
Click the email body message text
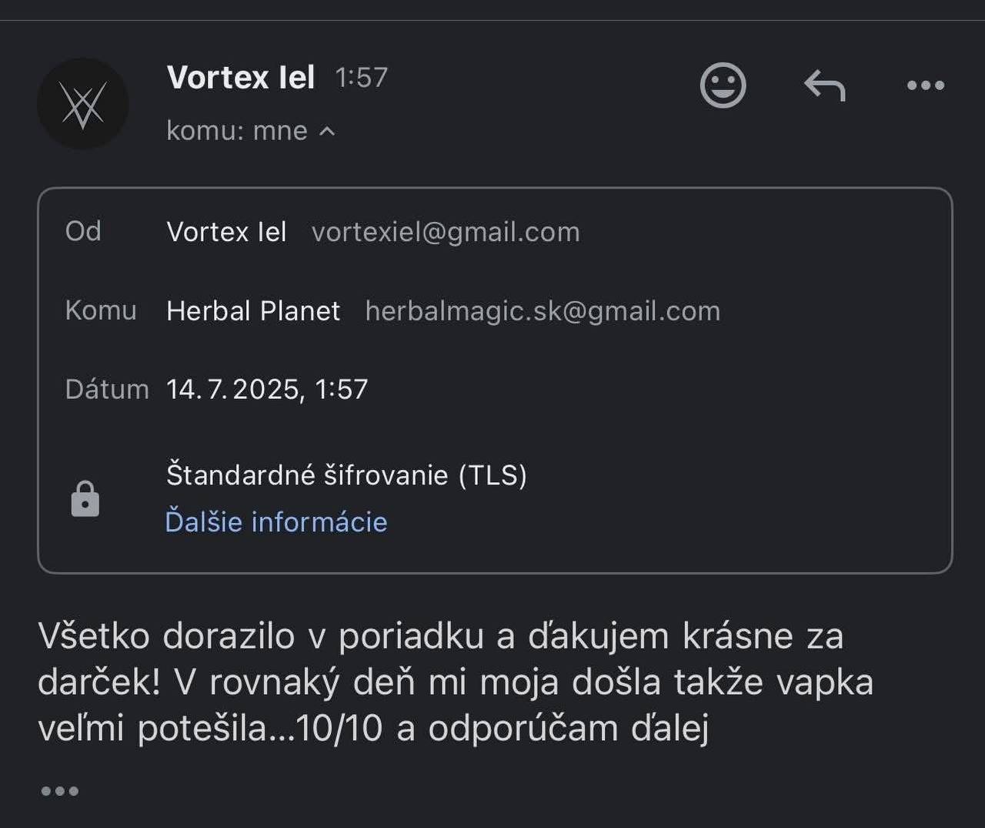[x=456, y=682]
